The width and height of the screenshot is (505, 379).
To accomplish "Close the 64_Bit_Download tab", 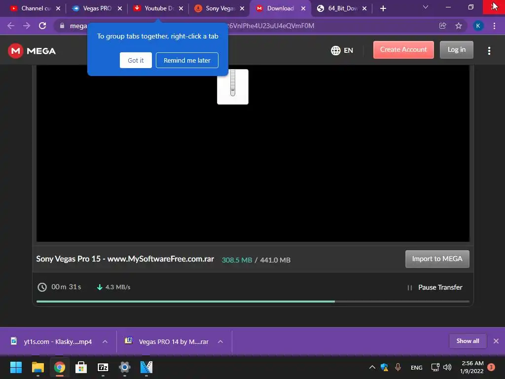I will click(364, 8).
